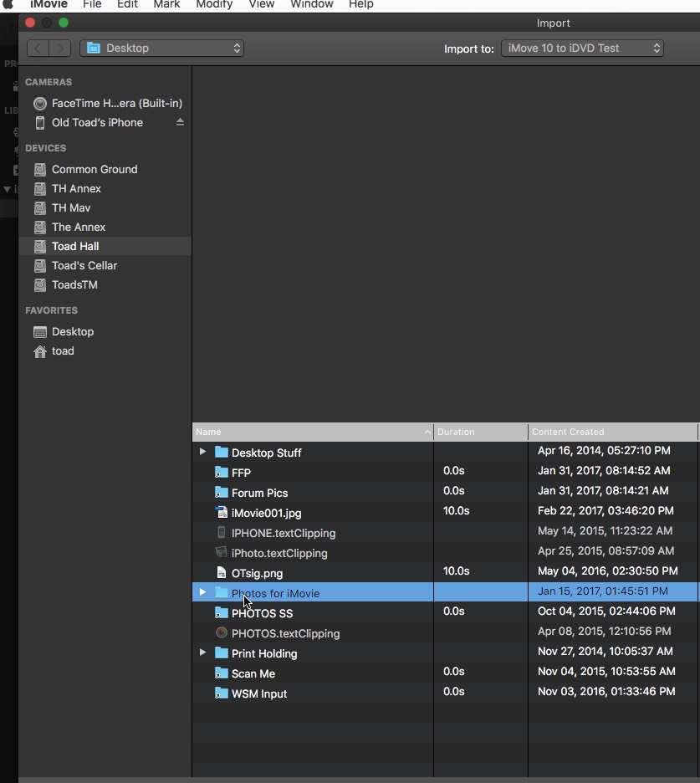Click the ToadsTM drive icon
This screenshot has height=783, width=700.
(40, 284)
